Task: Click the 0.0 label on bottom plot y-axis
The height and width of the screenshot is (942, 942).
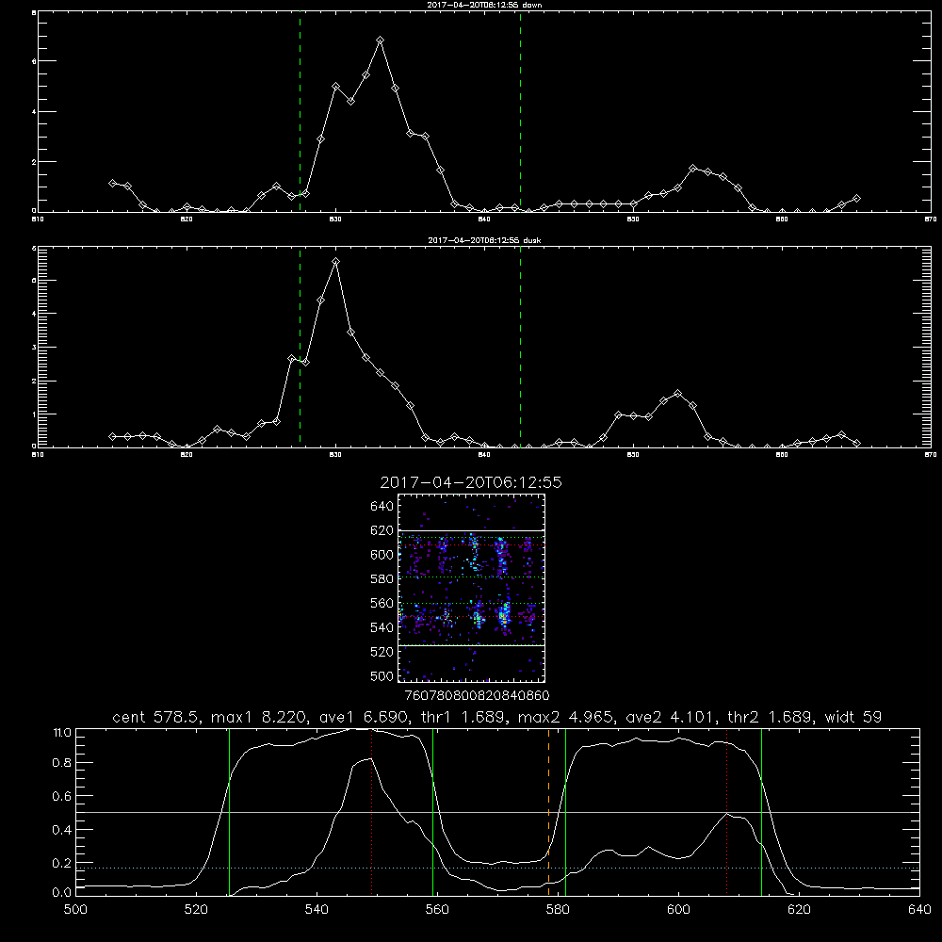Action: [61, 893]
